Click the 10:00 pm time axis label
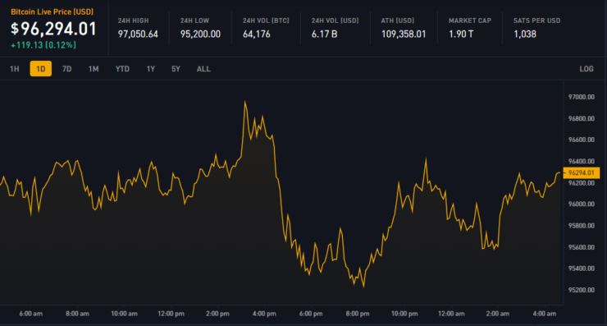Screen dimensions: 607x326 point(404,314)
